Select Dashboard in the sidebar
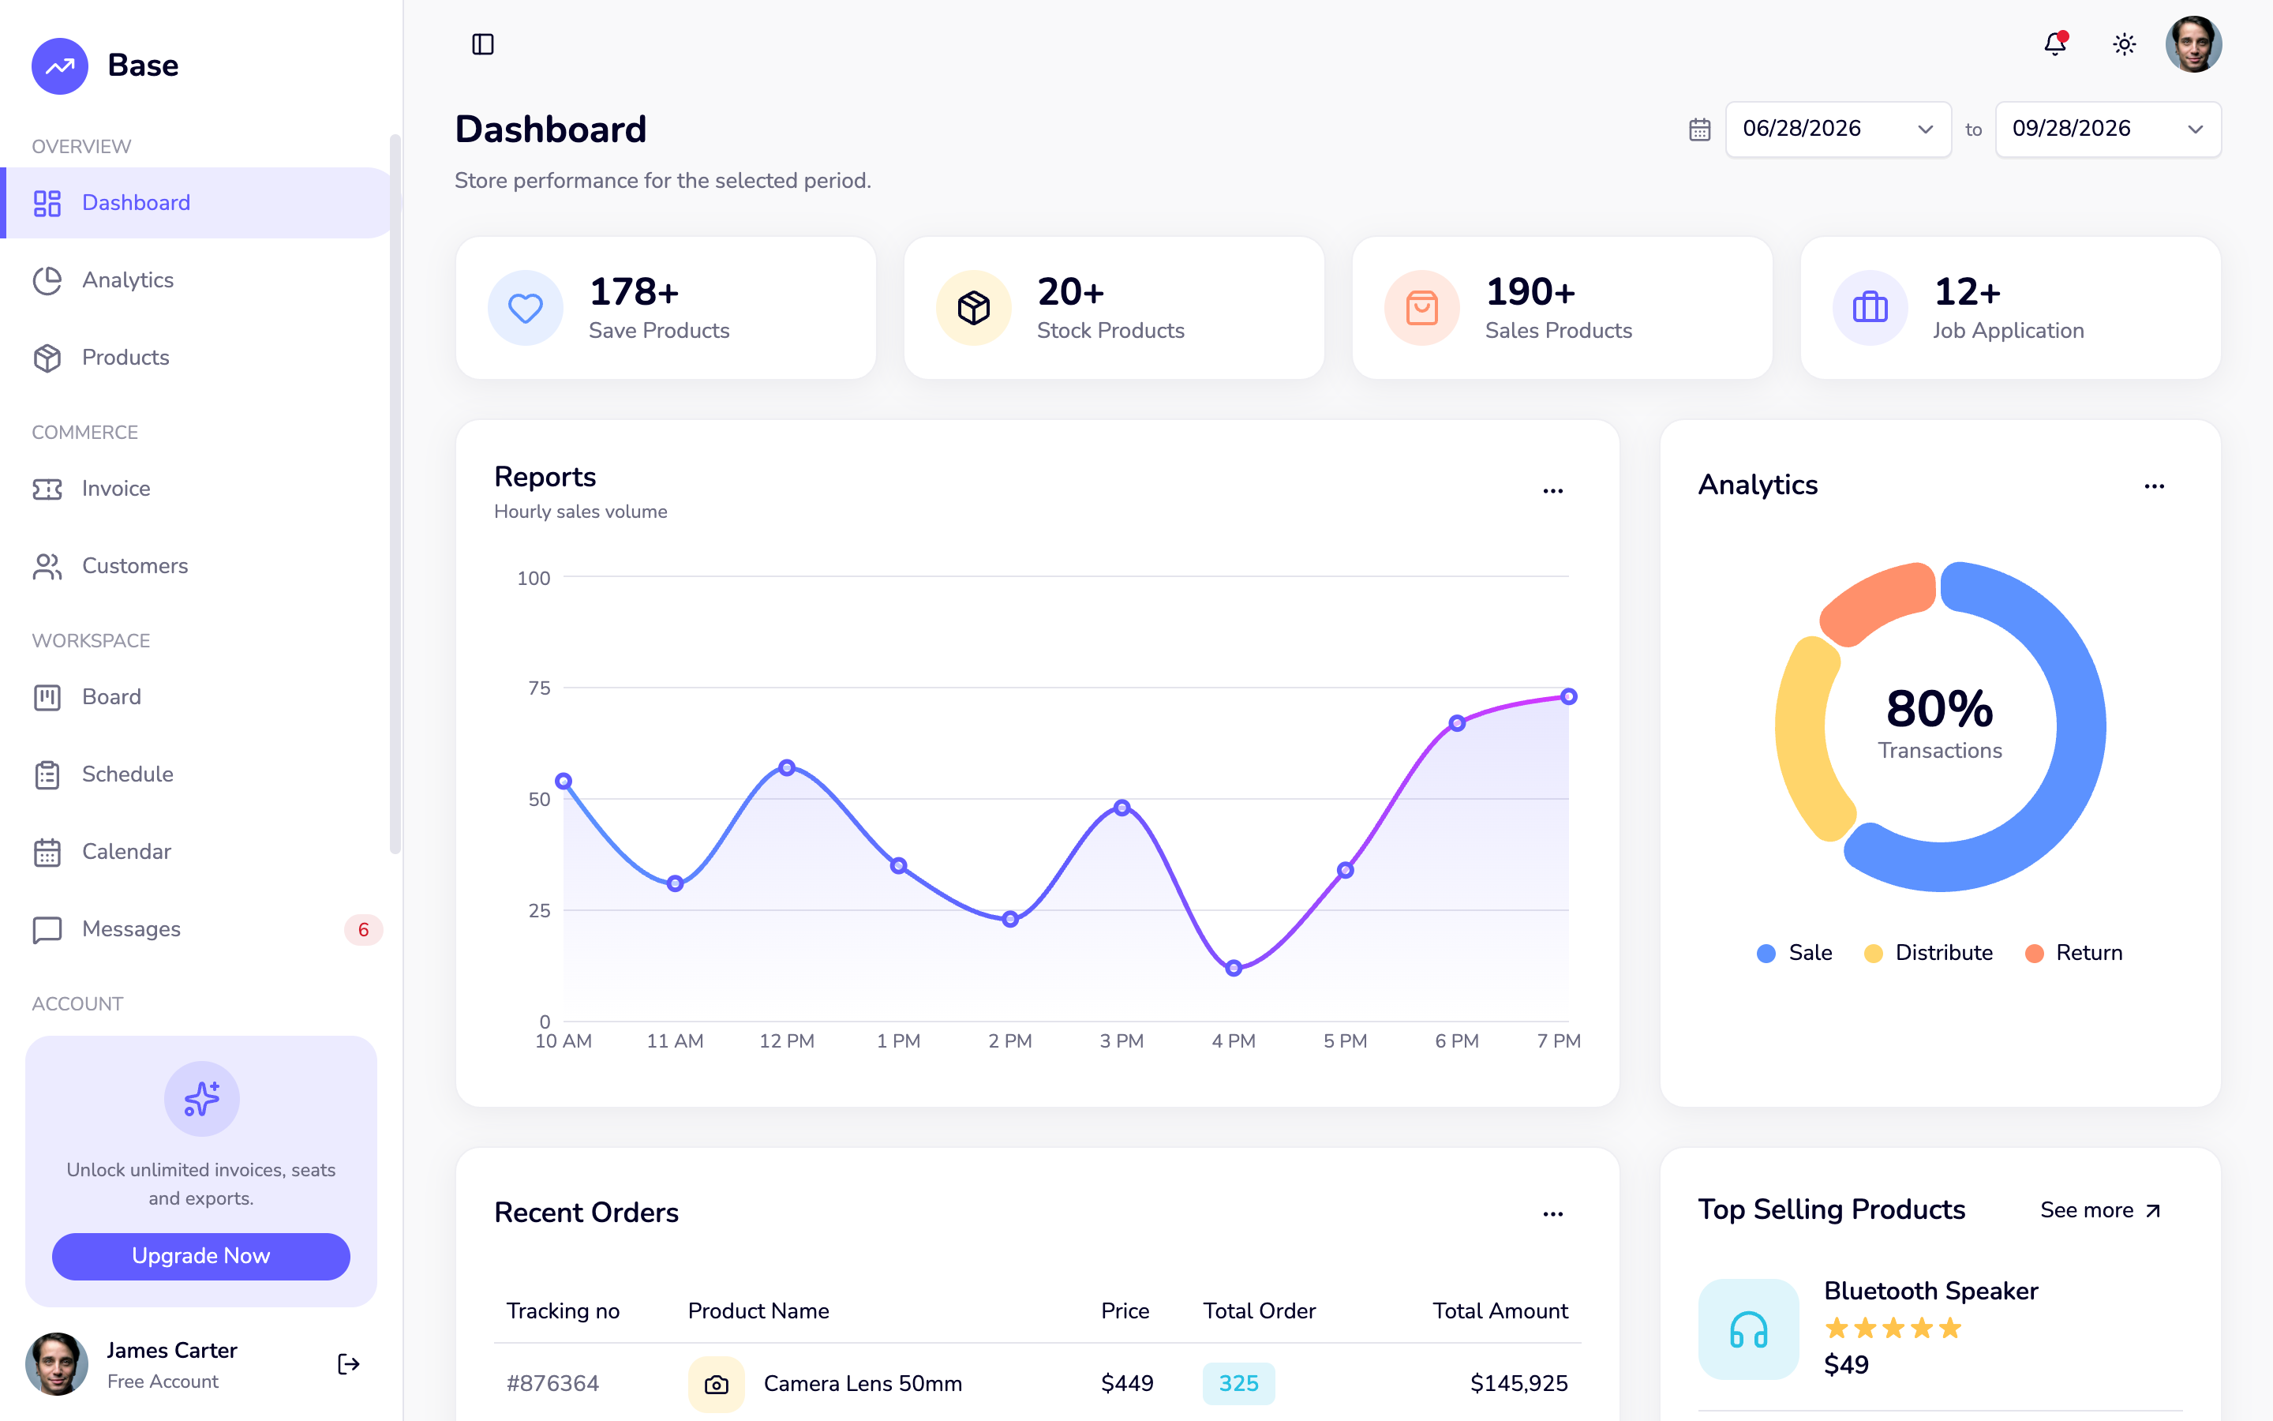 click(x=197, y=203)
